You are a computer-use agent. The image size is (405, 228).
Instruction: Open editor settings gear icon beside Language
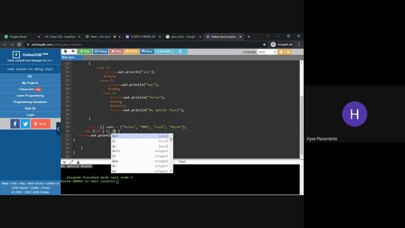coord(281,52)
